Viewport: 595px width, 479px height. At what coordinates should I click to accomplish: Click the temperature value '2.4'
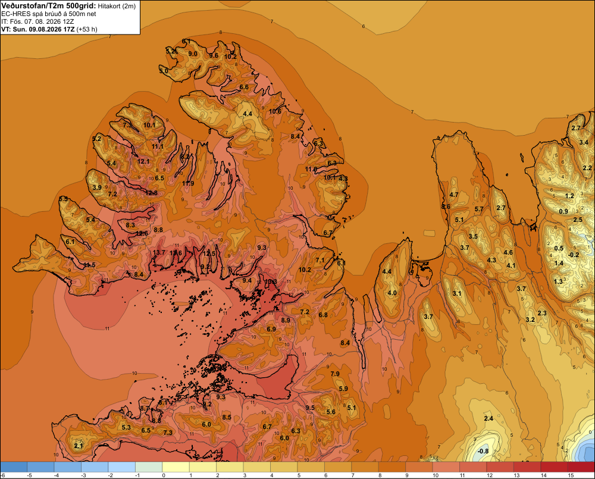(x=488, y=419)
